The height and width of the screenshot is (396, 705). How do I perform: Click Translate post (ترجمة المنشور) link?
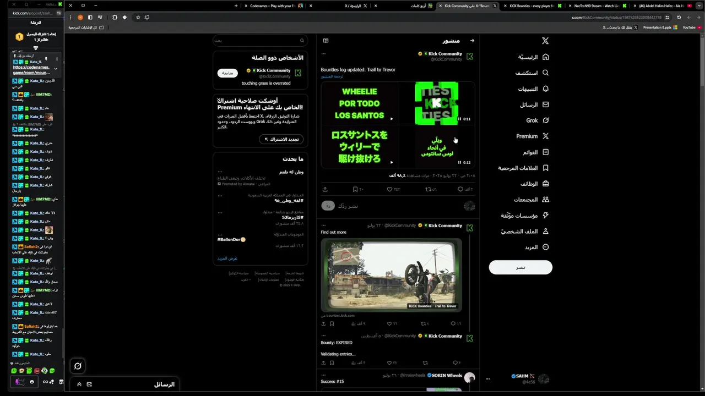(332, 76)
